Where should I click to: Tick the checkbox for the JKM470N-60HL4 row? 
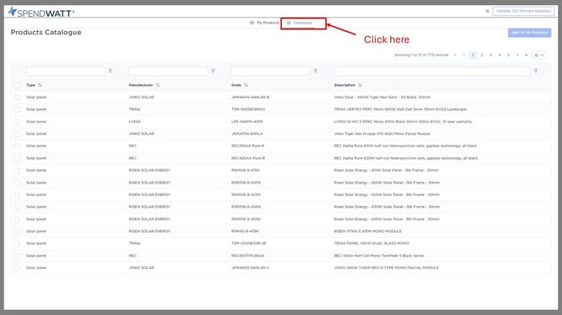pyautogui.click(x=17, y=134)
